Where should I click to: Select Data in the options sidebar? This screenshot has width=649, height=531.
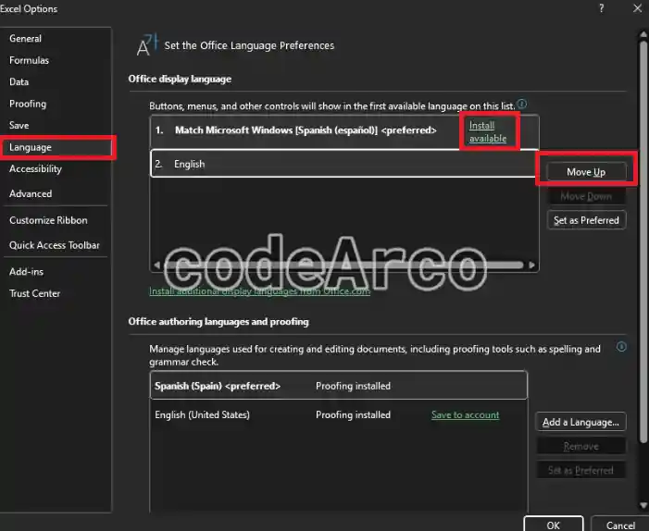(19, 82)
